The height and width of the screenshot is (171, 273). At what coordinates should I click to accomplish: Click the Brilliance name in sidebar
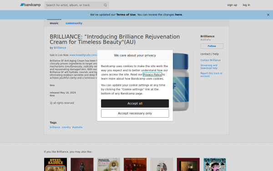207,36
